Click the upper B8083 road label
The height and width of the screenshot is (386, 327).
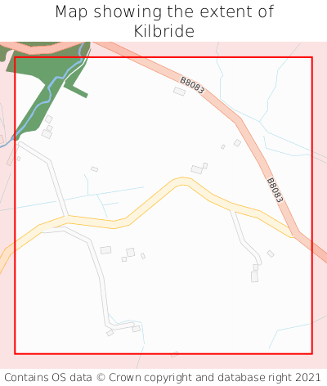[x=192, y=85]
